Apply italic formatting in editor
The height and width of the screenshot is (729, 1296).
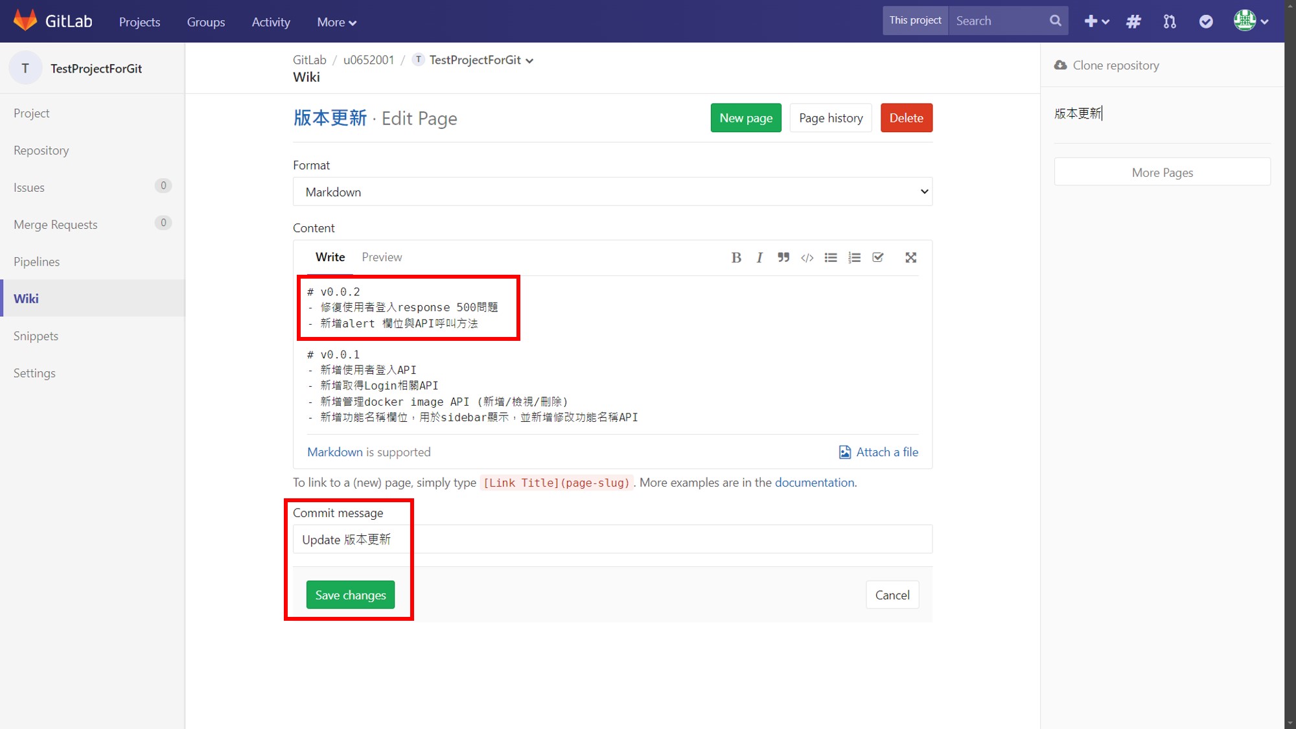759,257
